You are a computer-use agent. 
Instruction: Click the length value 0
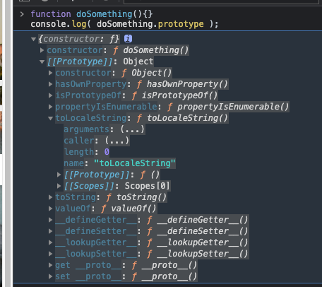(107, 152)
